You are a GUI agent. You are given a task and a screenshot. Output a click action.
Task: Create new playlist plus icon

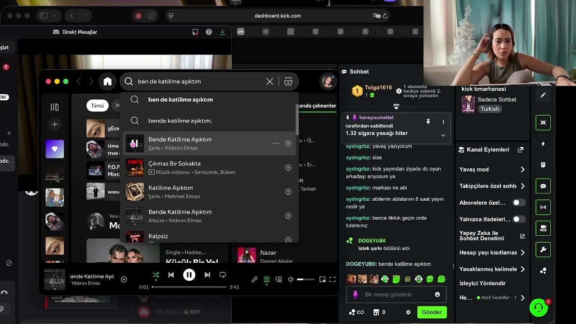pos(54,124)
